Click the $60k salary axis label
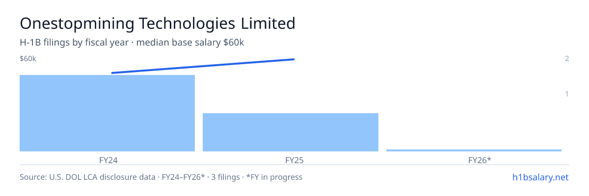The height and width of the screenshot is (196, 589). [28, 59]
